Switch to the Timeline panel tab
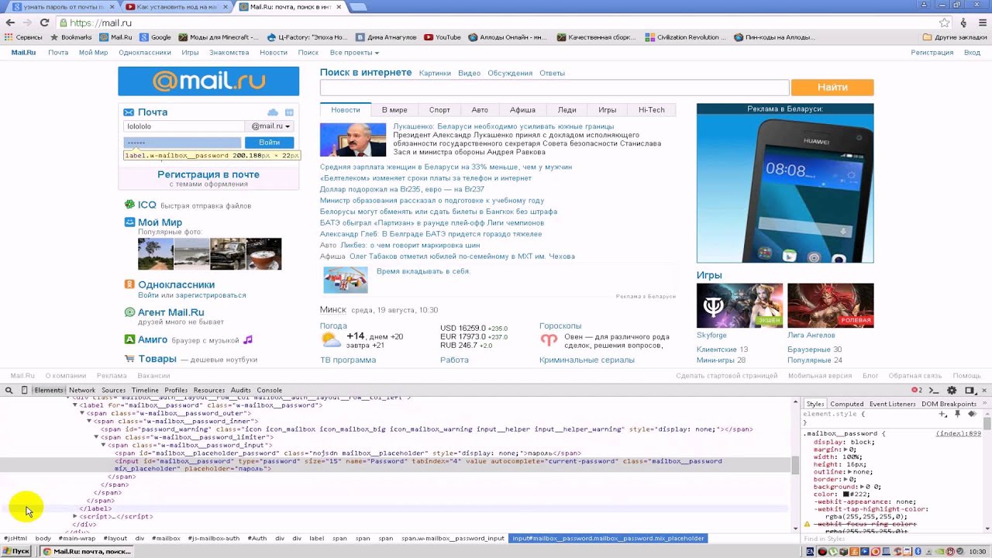 (x=145, y=391)
